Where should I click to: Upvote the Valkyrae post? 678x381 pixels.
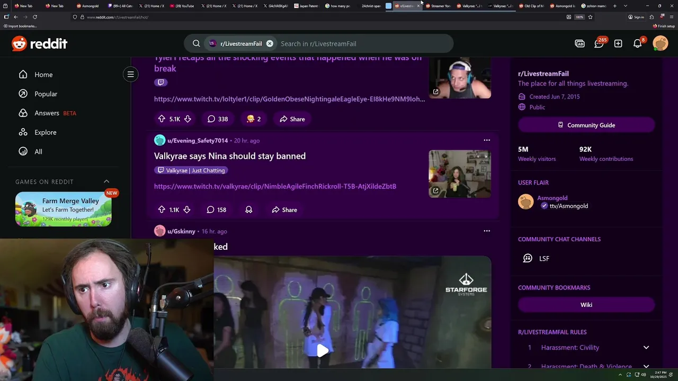(x=162, y=210)
